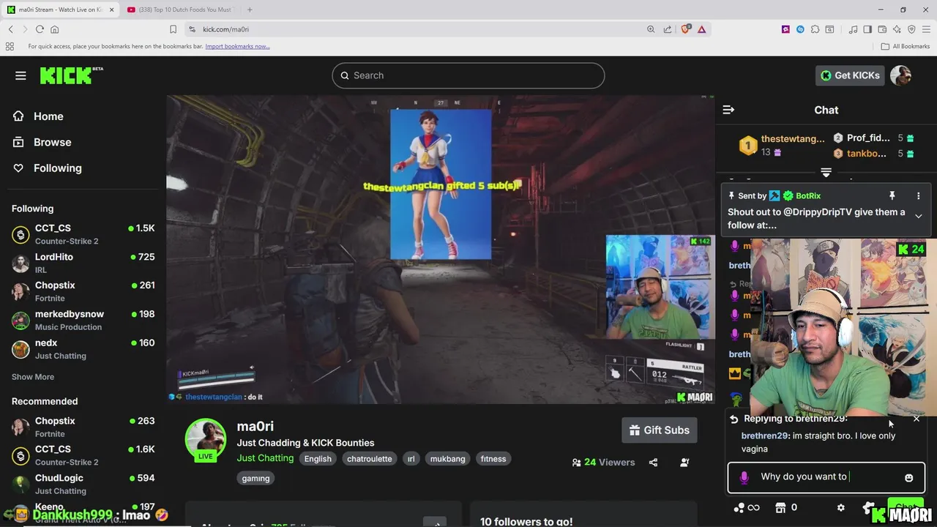The width and height of the screenshot is (937, 527).
Task: Click the KICK logo
Action: pos(71,75)
